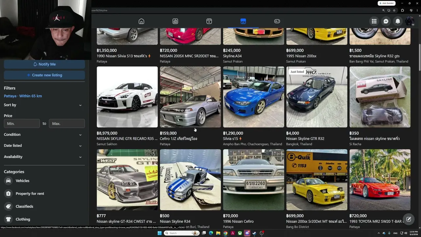Open the silver Cefiro 1JZ listing photo

click(x=190, y=97)
